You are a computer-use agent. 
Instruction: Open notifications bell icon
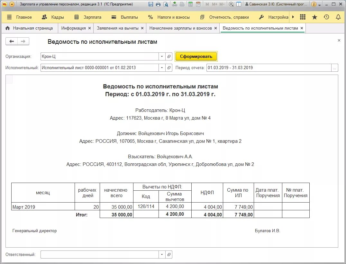338,17
